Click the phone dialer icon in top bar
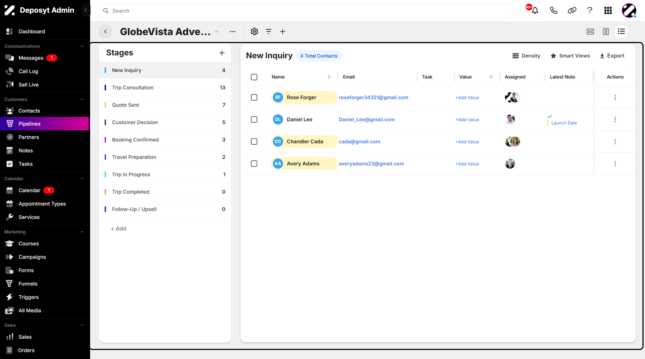645x359 pixels. click(553, 10)
